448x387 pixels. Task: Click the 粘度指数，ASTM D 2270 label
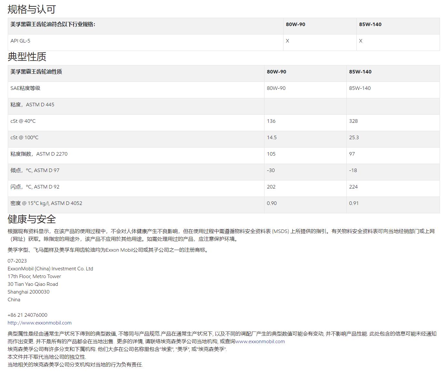pyautogui.click(x=39, y=154)
